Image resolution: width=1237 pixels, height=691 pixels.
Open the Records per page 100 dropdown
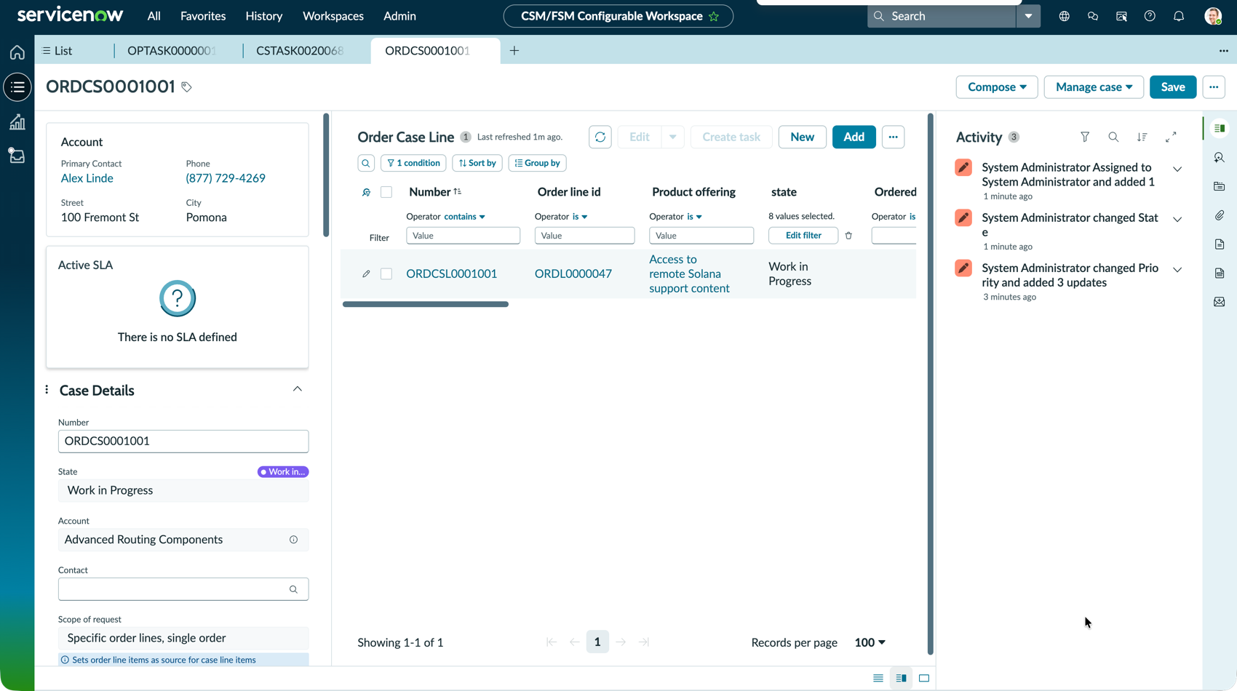coord(870,642)
